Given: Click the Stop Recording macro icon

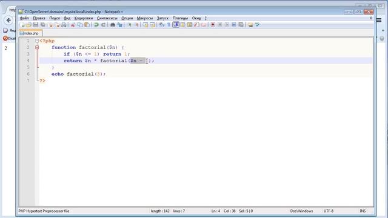Looking at the screenshot, I should (x=219, y=25).
